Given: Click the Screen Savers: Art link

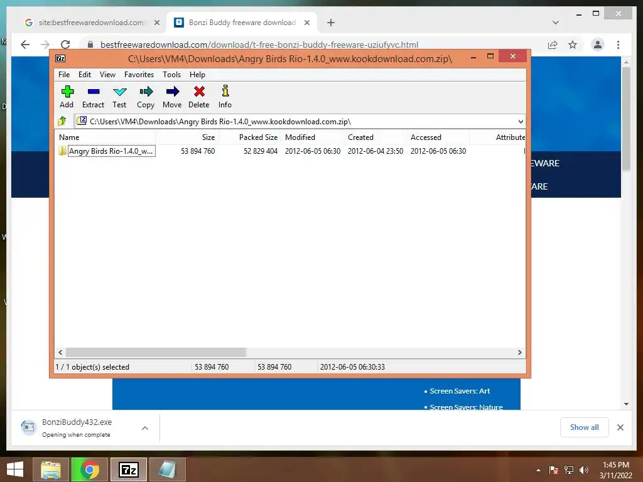Looking at the screenshot, I should (460, 391).
